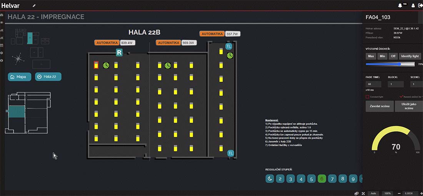The width and height of the screenshot is (423, 196).
Task: Select the moon night-mode regulation step
Action: (x=270, y=178)
